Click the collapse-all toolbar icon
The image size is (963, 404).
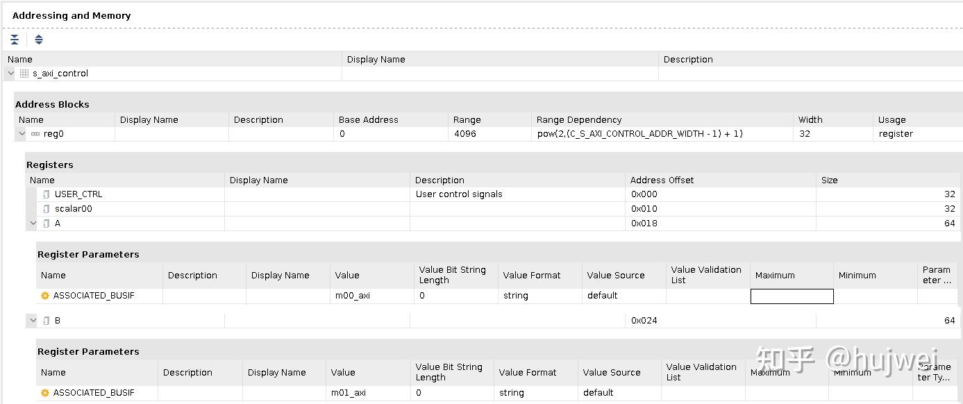[x=15, y=40]
